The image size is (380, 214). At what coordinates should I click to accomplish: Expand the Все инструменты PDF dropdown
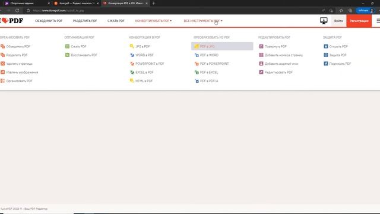pyautogui.click(x=203, y=21)
